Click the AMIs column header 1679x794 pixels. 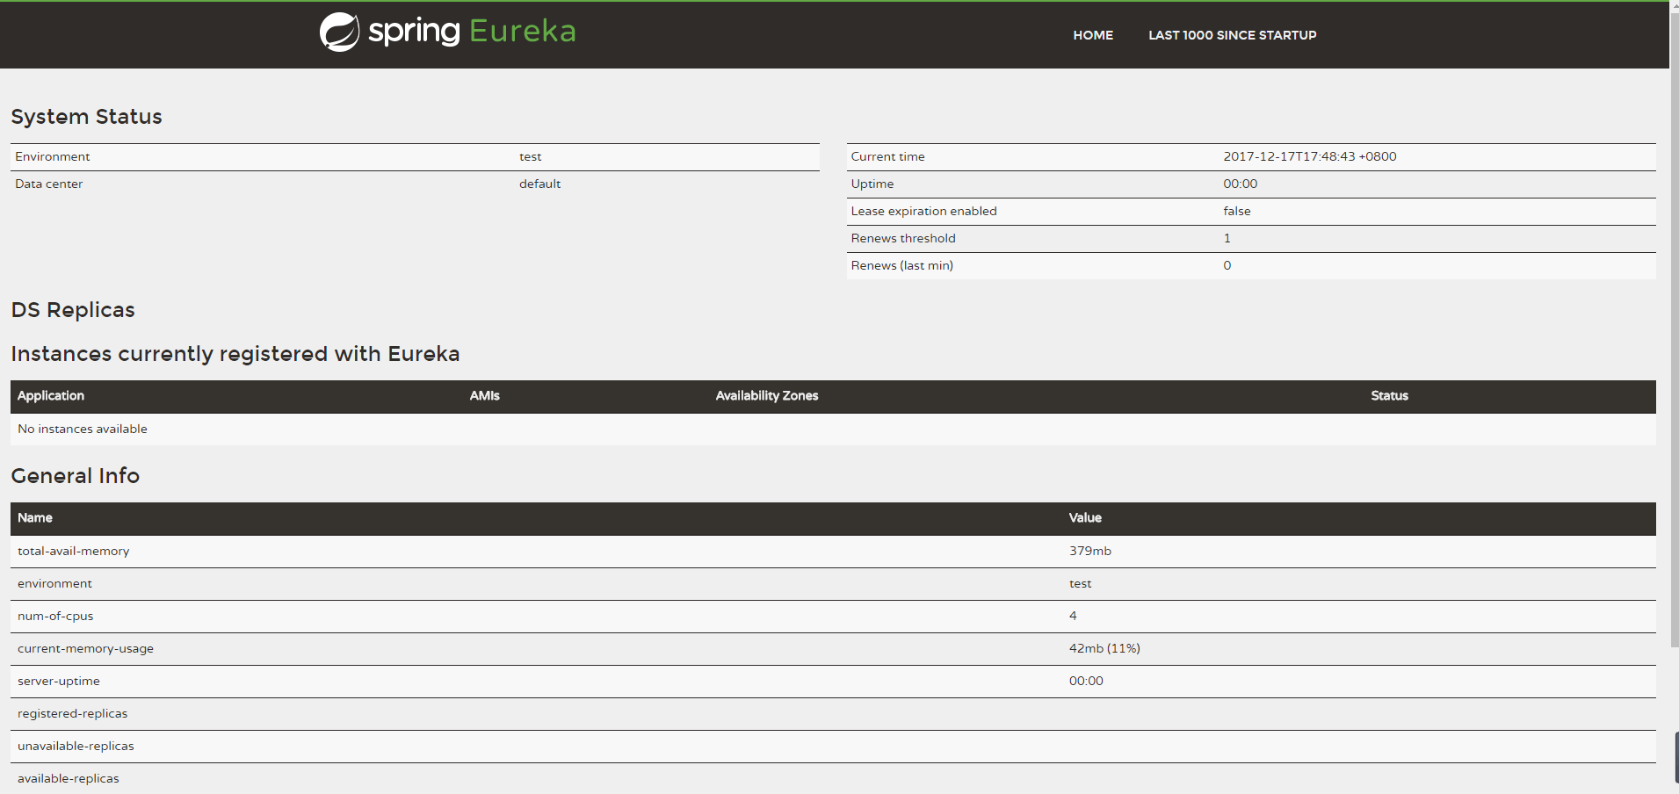pyautogui.click(x=484, y=396)
